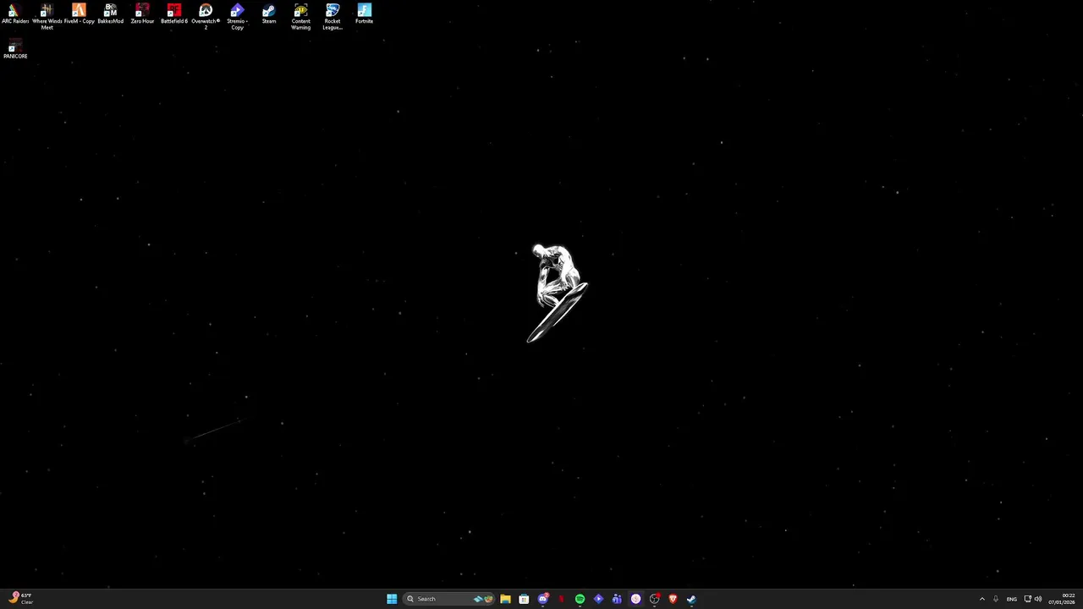Open the clock and date flyout
Viewport: 1083px width, 609px height.
[1063, 599]
